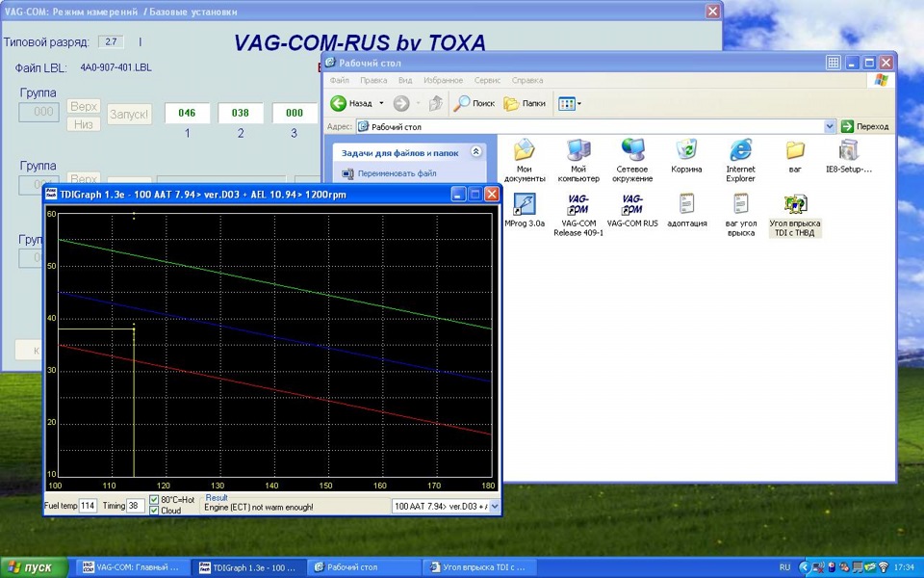Switch to Угол впрыска TDI taskbar button

tap(480, 567)
